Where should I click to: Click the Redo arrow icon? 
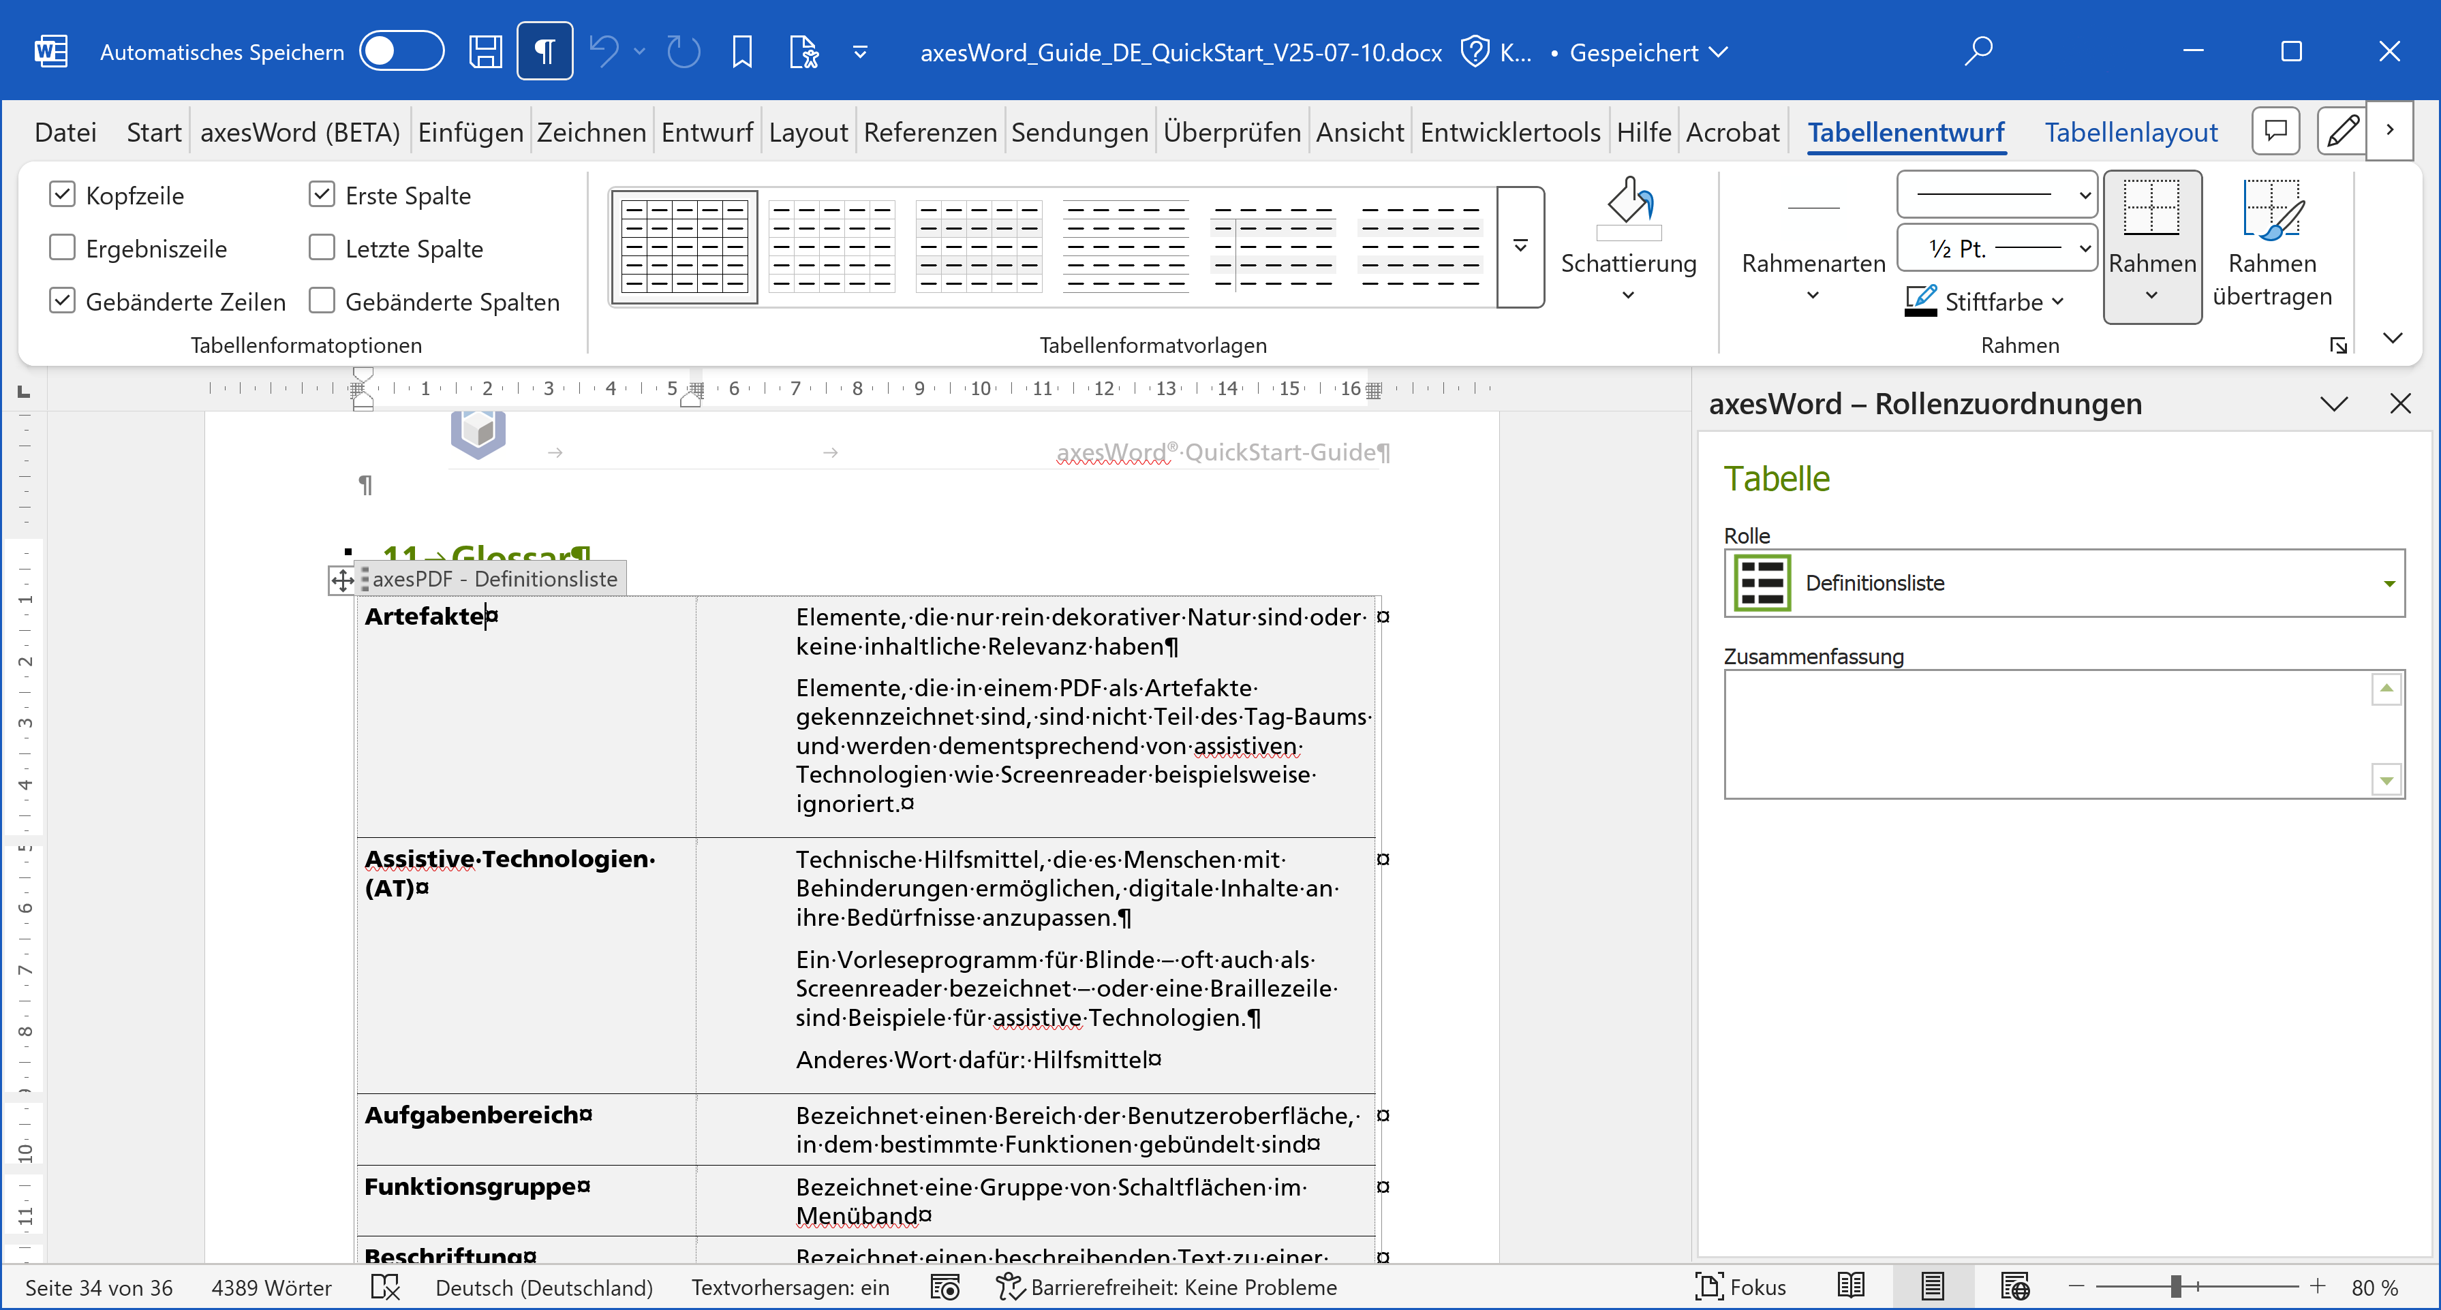[684, 51]
